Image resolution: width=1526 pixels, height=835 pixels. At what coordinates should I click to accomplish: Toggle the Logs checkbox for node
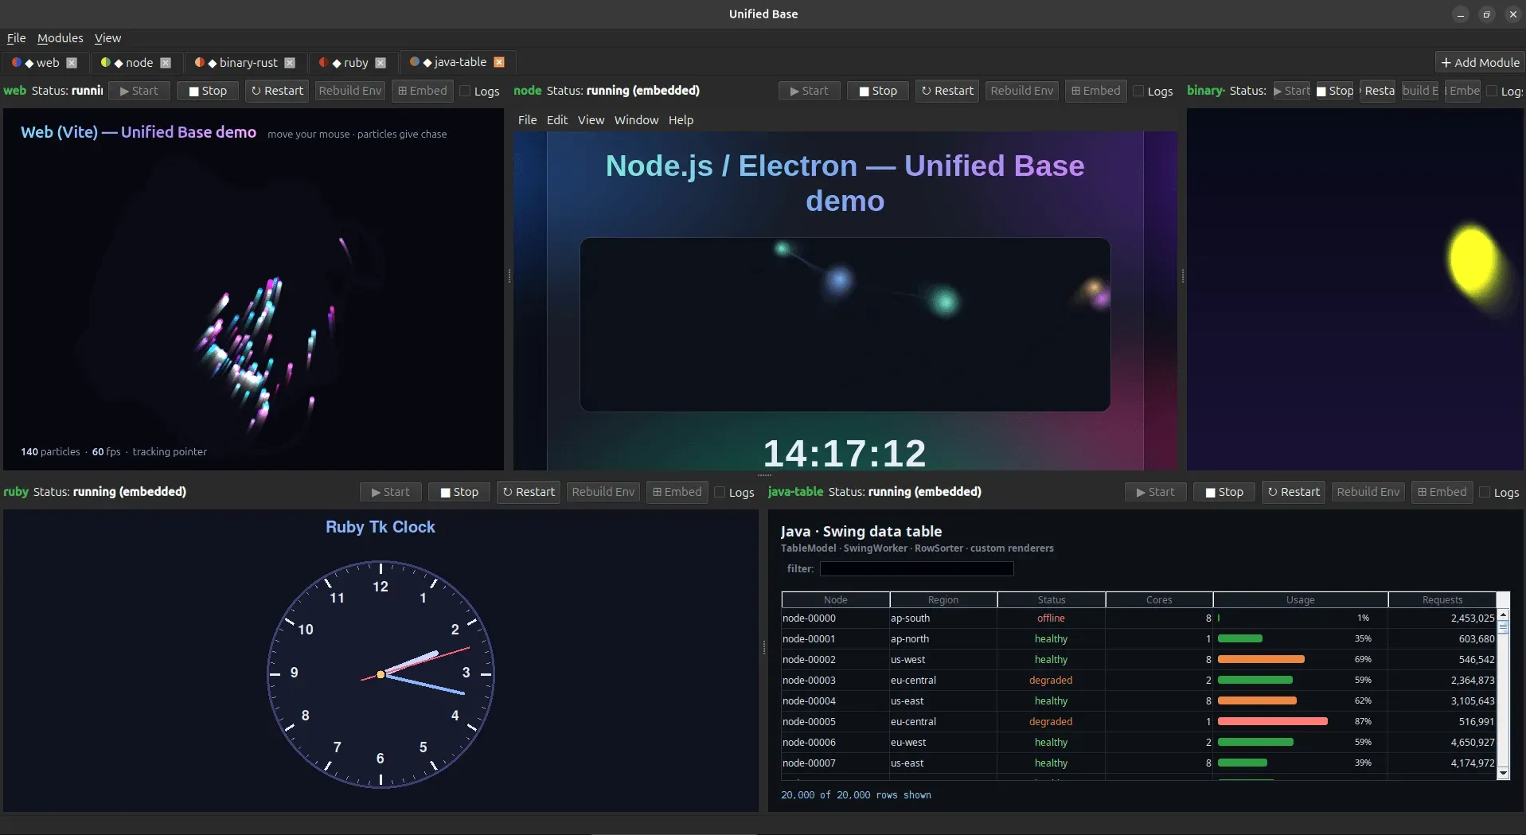1139,92
